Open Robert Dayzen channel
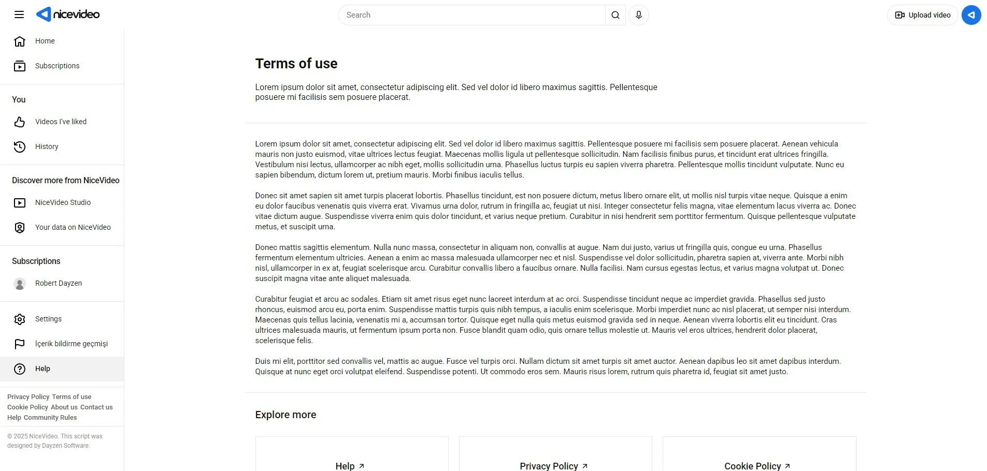The image size is (987, 471). pos(62,284)
